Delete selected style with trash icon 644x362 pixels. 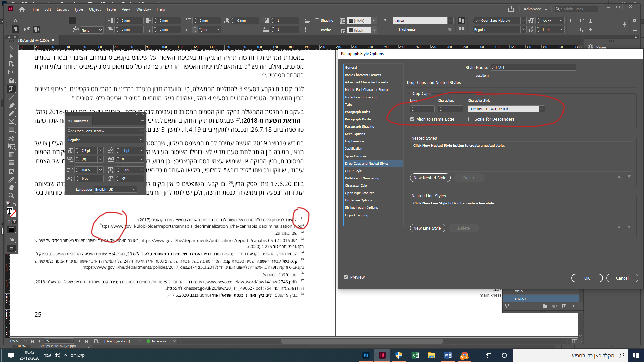[x=573, y=306]
